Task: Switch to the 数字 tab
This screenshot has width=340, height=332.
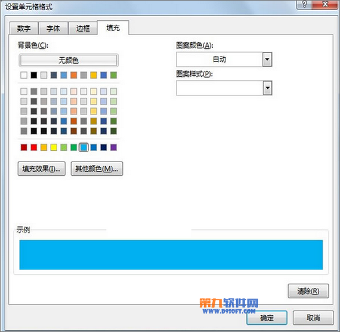Action: (x=24, y=28)
